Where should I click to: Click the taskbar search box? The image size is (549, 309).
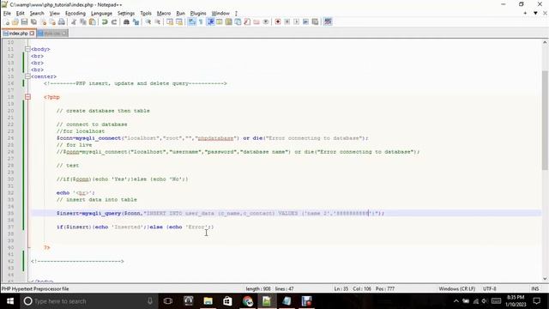click(87, 301)
